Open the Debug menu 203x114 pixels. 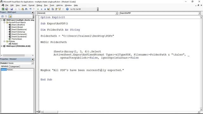click(x=39, y=5)
